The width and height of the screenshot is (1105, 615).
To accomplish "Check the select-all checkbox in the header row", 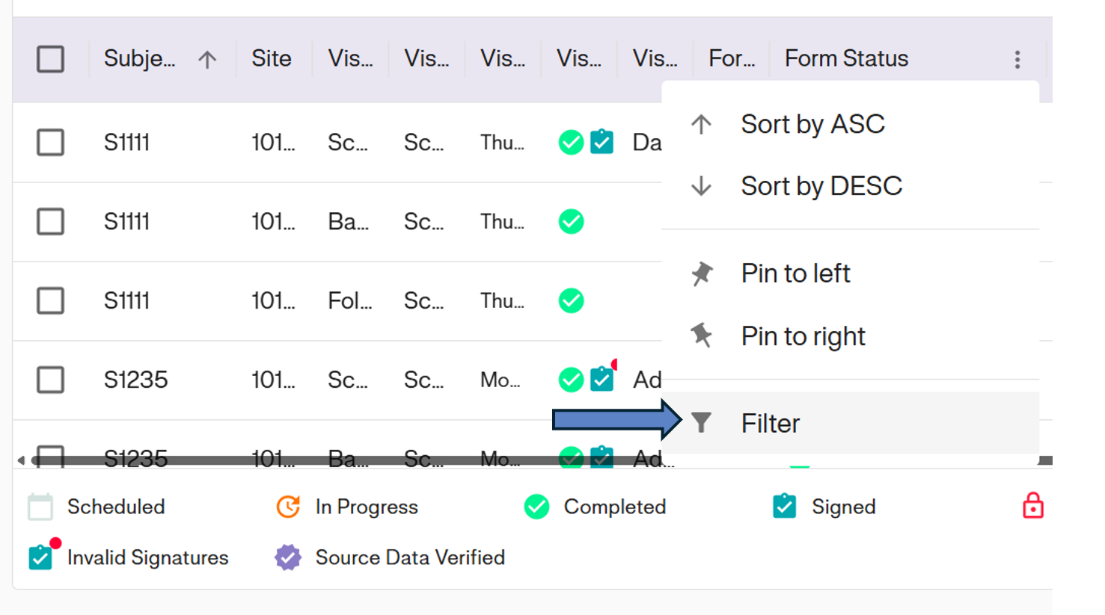I will click(51, 58).
